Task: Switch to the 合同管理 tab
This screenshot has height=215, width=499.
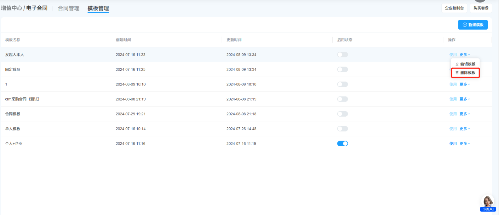Action: tap(68, 8)
